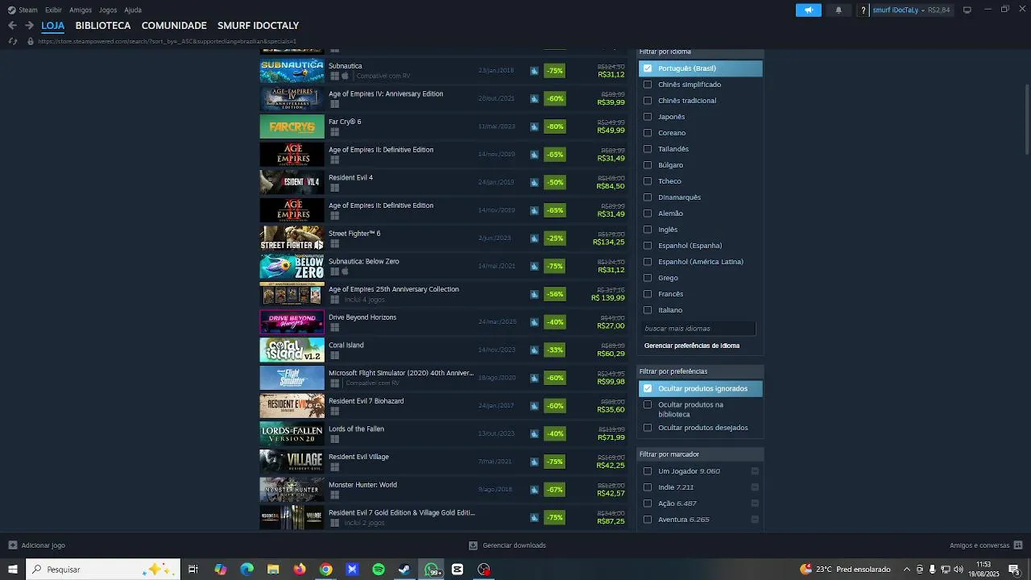Enable the Inglês language filter
Viewport: 1031px width, 580px height.
coord(648,230)
